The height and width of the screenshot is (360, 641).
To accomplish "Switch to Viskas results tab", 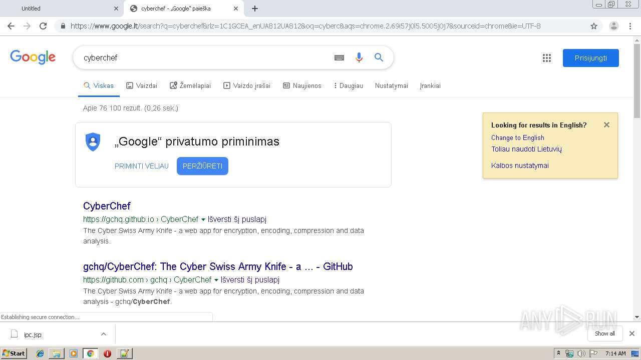I will (x=99, y=85).
